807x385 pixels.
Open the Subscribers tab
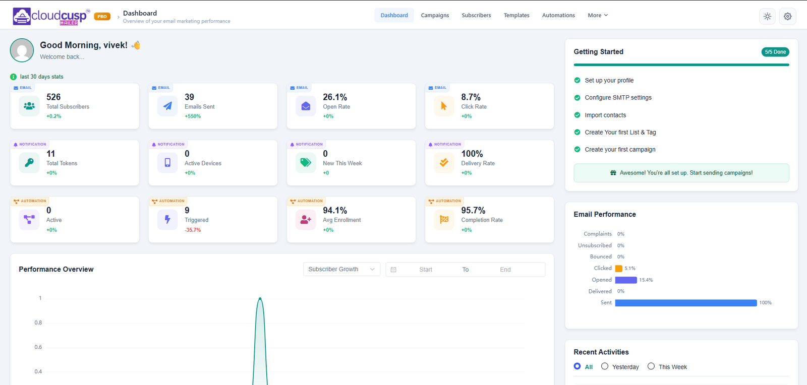click(x=476, y=15)
